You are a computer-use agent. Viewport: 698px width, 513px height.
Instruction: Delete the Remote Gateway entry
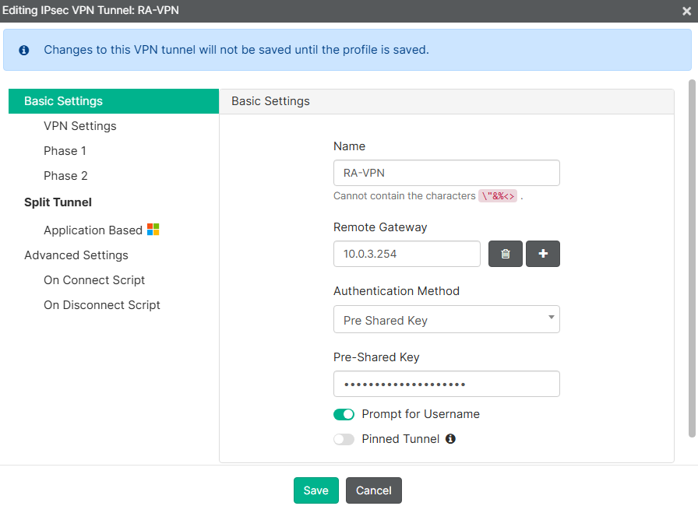point(505,253)
